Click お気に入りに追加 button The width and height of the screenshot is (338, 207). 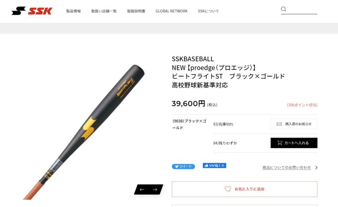pos(245,189)
